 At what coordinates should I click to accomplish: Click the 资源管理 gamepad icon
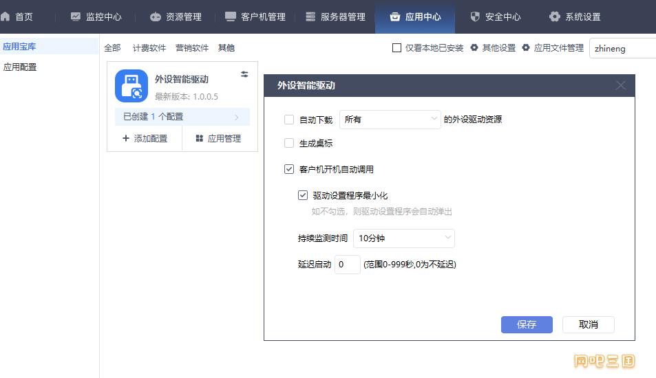(155, 16)
